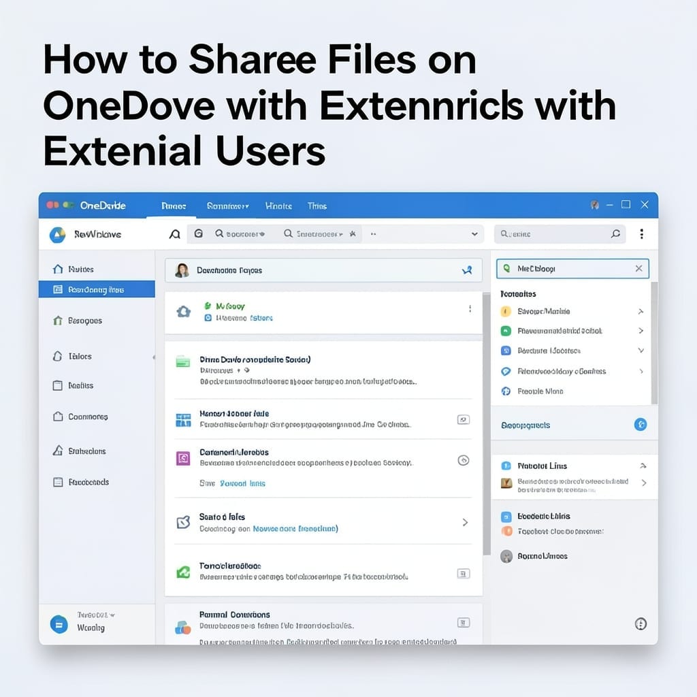Click the magnifier icon in the top-right search box
The width and height of the screenshot is (697, 697).
point(615,233)
